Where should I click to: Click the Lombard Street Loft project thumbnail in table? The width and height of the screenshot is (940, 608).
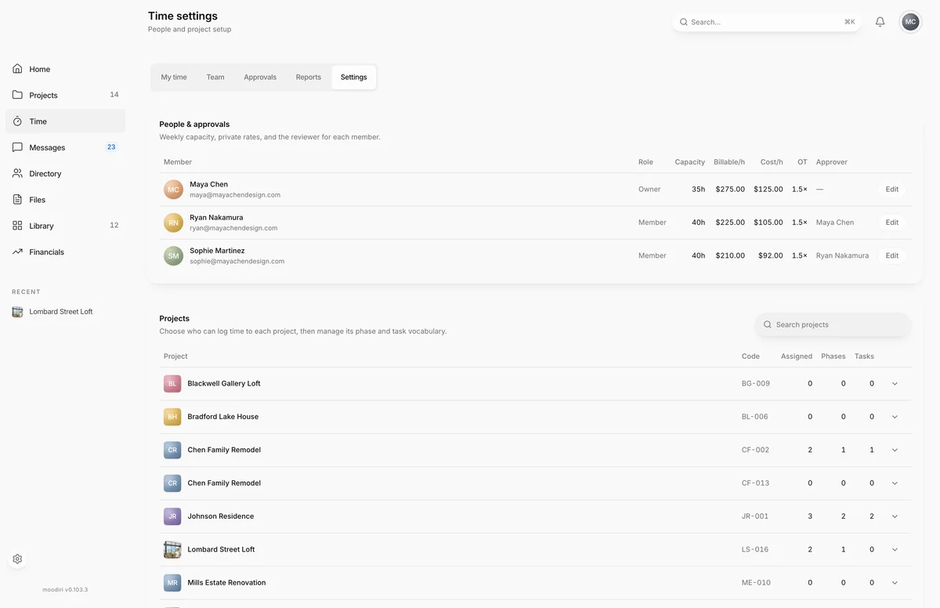(x=172, y=549)
